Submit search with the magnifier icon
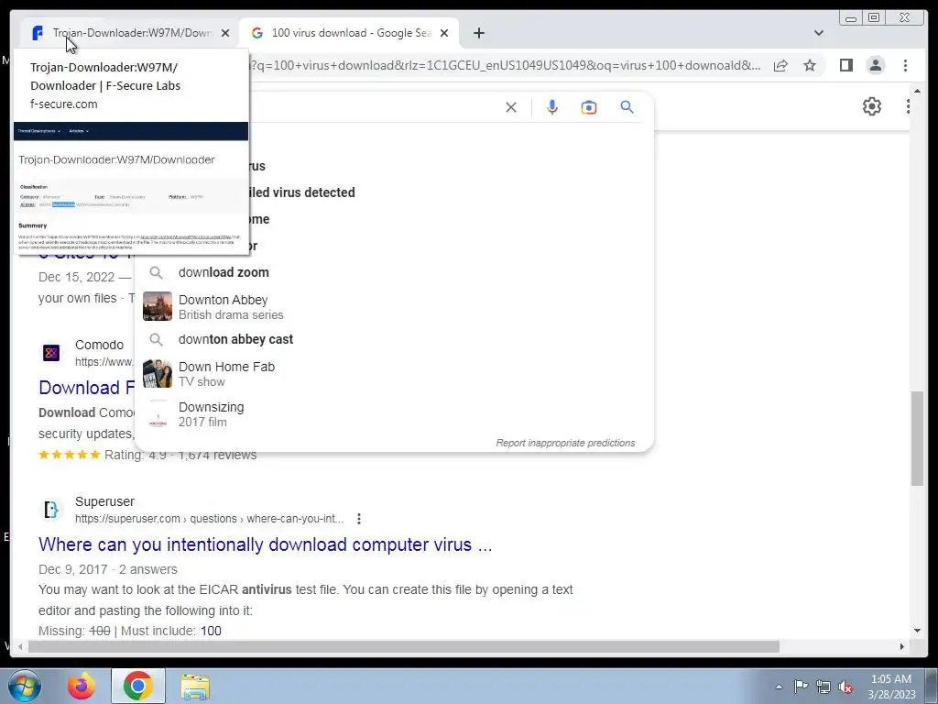The width and height of the screenshot is (938, 704). coord(627,107)
